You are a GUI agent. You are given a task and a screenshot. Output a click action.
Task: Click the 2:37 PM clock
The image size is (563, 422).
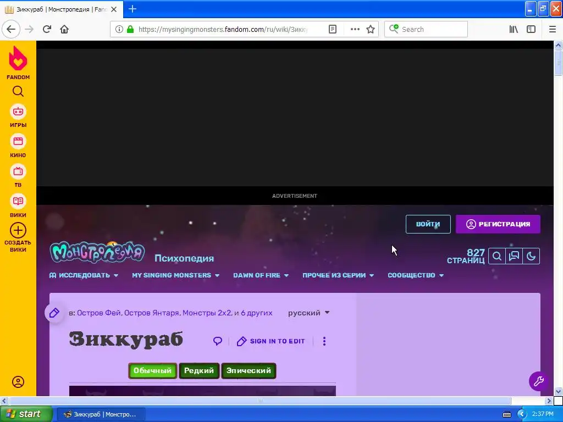[543, 414]
